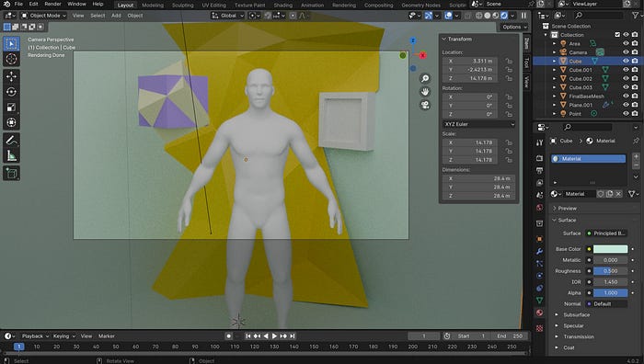This screenshot has width=644, height=364.
Task: Open the Modifiers wrench tab
Action: coord(540,251)
